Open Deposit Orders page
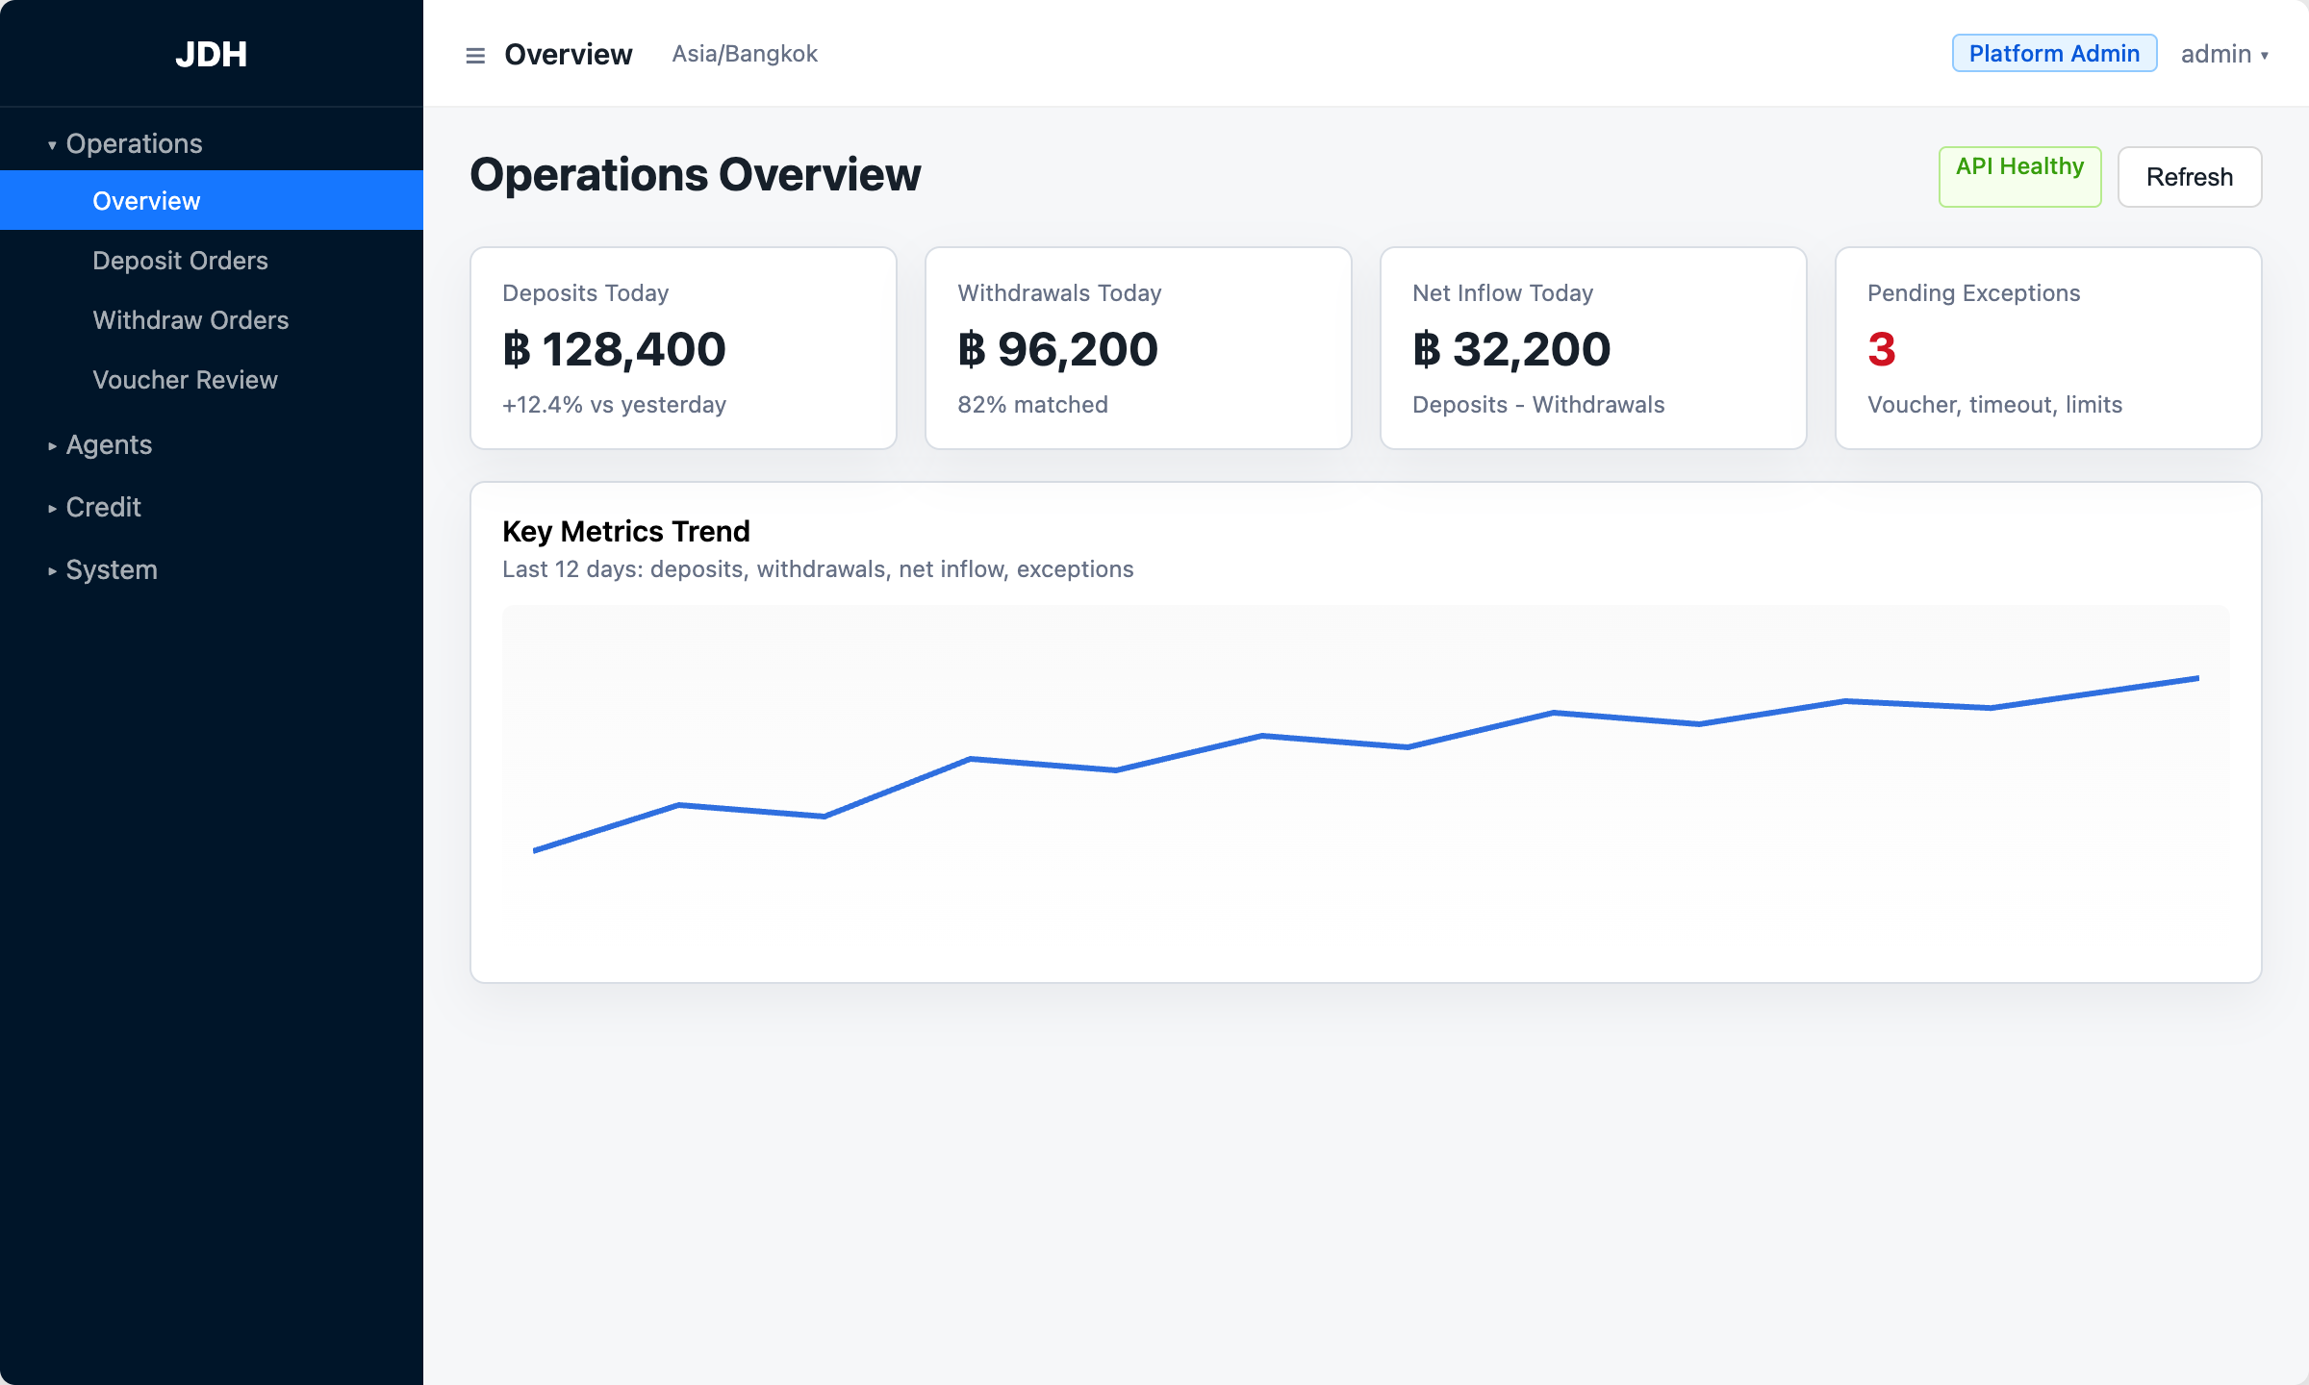 click(x=212, y=260)
